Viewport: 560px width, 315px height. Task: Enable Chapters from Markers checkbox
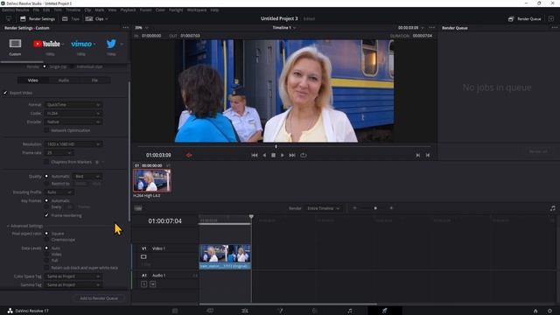pyautogui.click(x=46, y=162)
